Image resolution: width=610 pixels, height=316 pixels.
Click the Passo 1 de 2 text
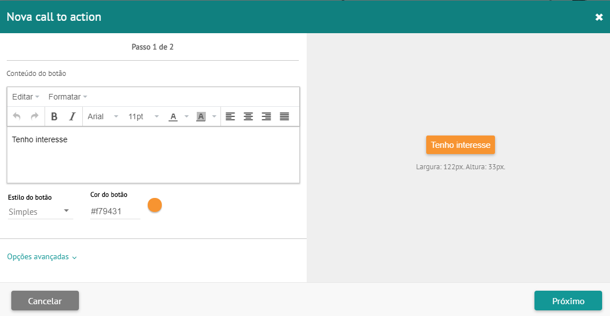coord(152,47)
